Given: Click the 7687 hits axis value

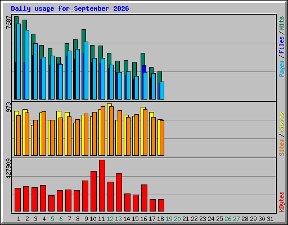Looking at the screenshot, I should click(x=8, y=22).
